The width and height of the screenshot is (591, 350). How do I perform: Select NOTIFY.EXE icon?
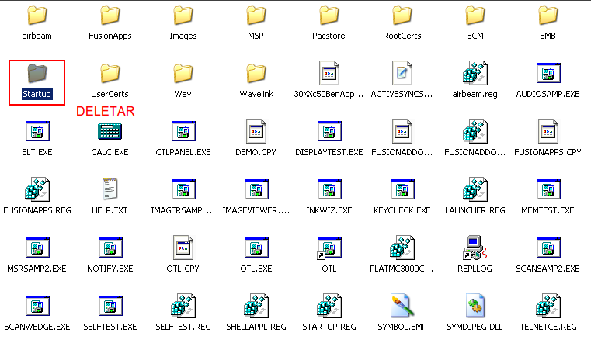pos(110,247)
